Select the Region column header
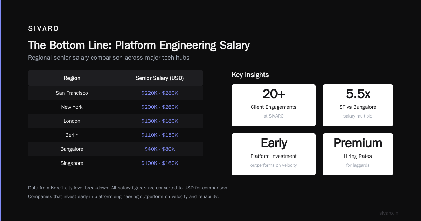Viewport: 421px width, 221px height. (x=72, y=78)
